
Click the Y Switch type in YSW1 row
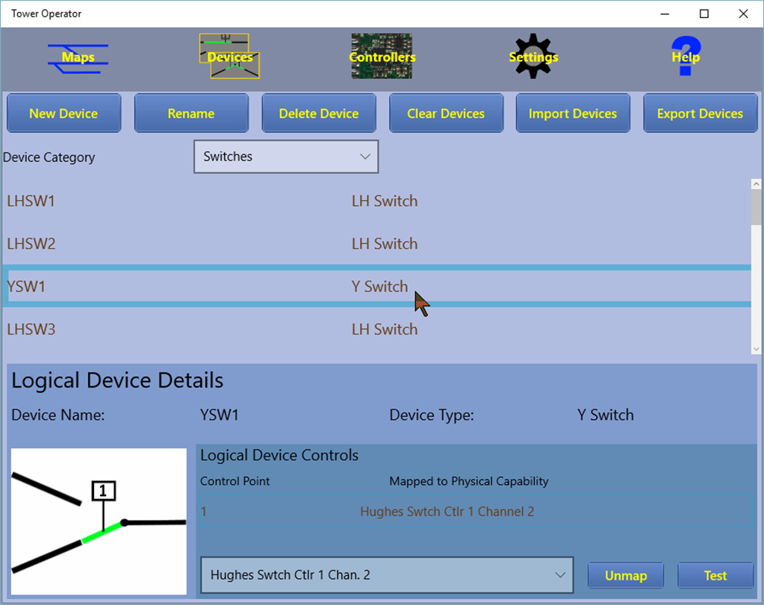click(x=379, y=286)
